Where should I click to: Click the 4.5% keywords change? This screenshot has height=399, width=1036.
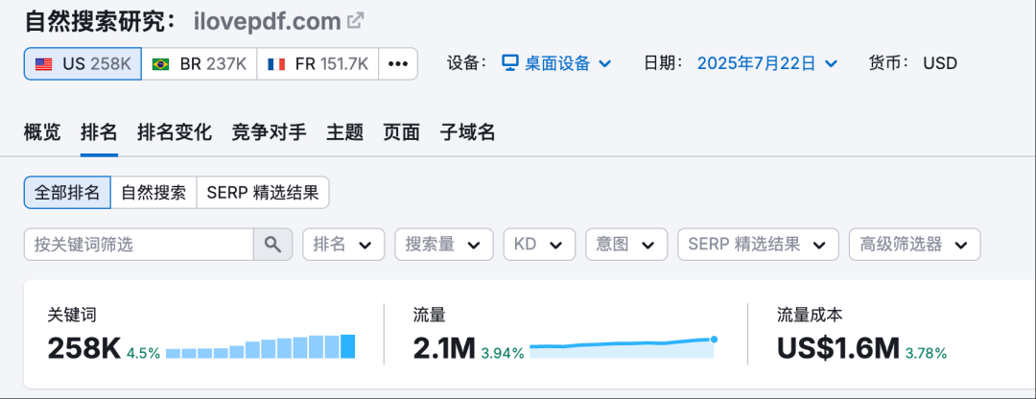(143, 353)
